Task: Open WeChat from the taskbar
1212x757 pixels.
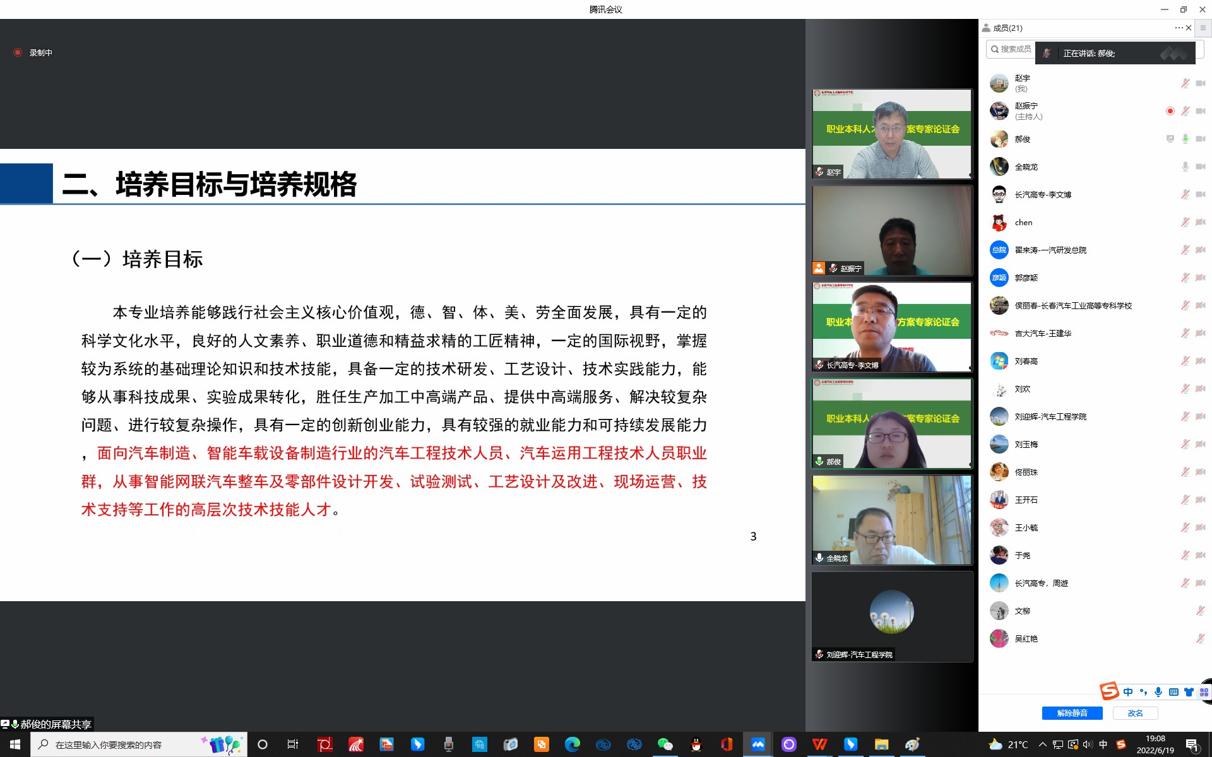Action: [x=665, y=744]
